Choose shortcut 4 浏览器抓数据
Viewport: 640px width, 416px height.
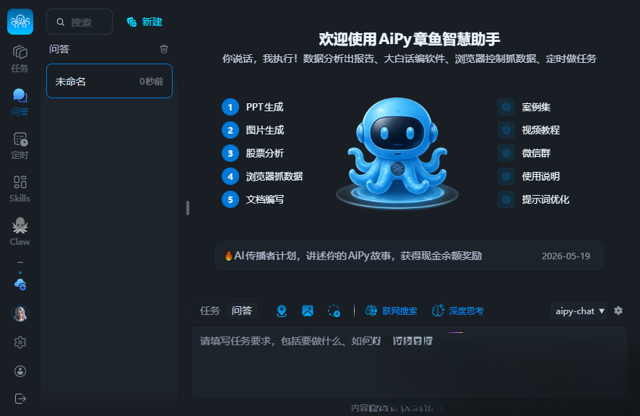262,176
